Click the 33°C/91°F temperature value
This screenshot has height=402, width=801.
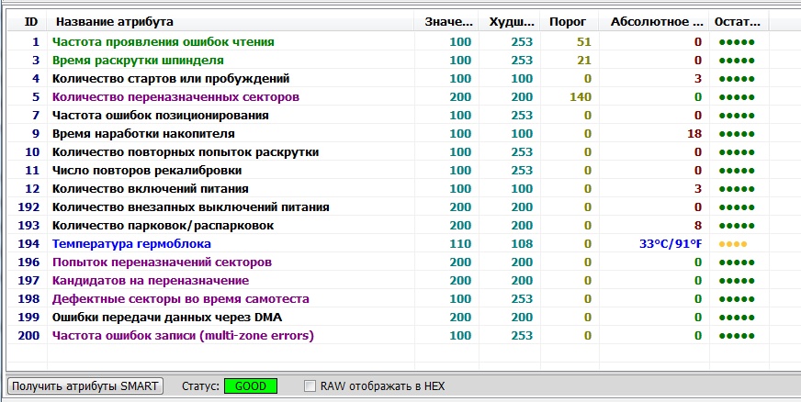click(x=671, y=244)
